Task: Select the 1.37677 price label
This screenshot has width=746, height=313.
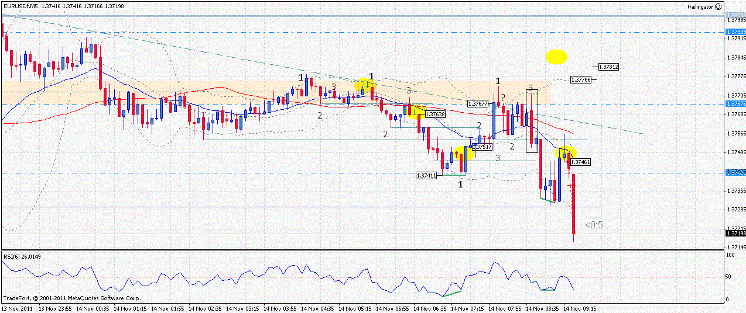Action: pyautogui.click(x=478, y=103)
